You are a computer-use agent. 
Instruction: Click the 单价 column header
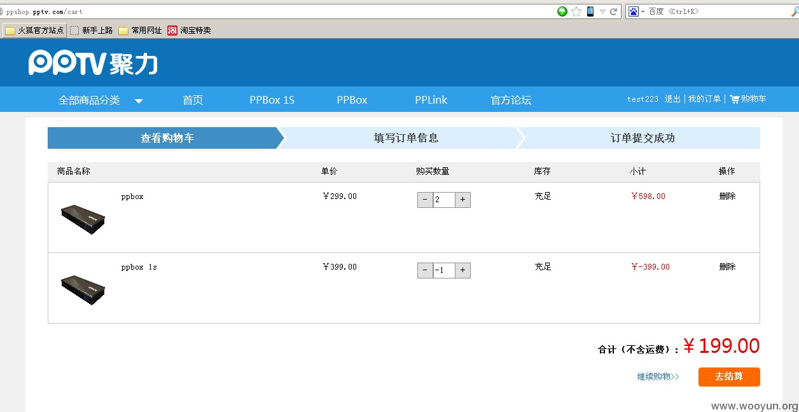tap(329, 171)
